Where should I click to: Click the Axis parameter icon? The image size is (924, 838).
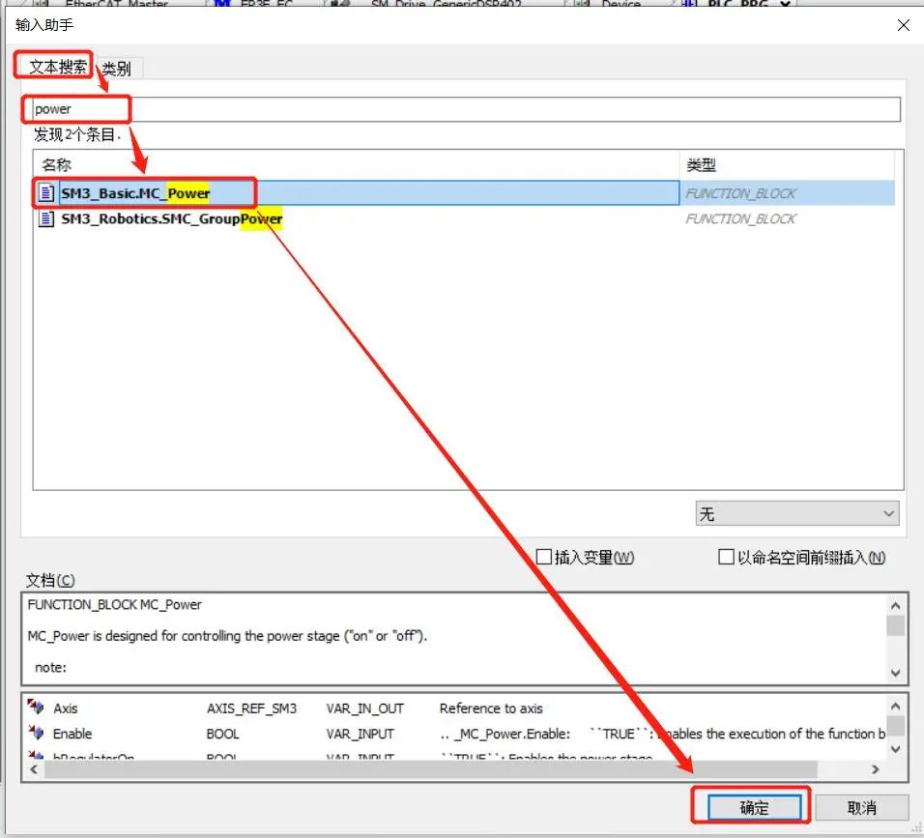(36, 707)
